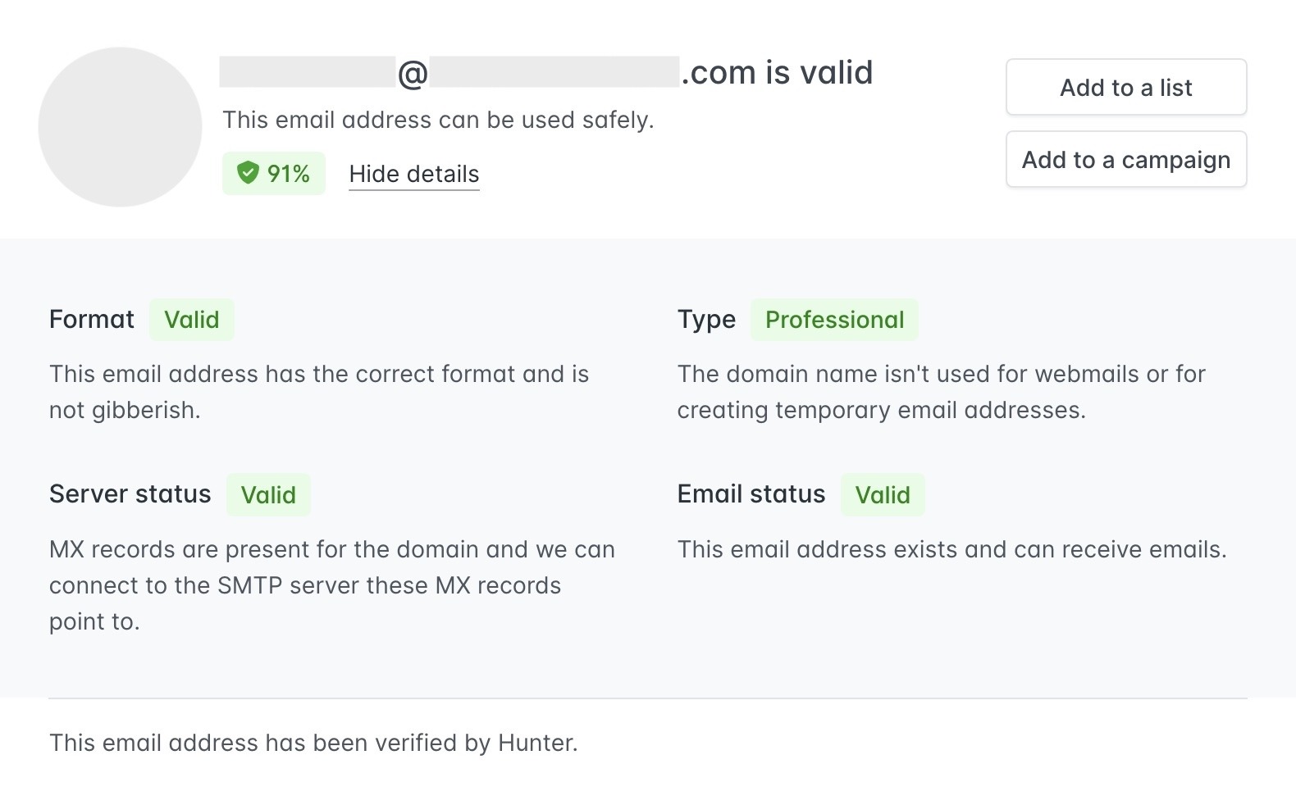The image size is (1296, 805).
Task: Collapse details with Hide details
Action: pos(413,174)
